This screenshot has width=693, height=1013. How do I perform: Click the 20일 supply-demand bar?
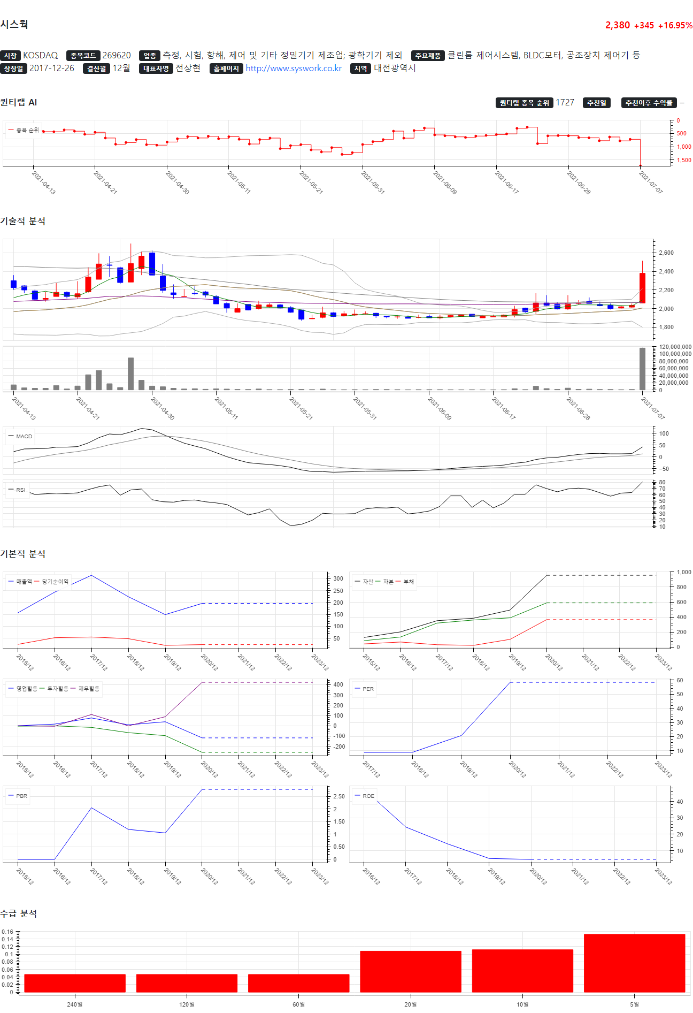click(x=411, y=972)
